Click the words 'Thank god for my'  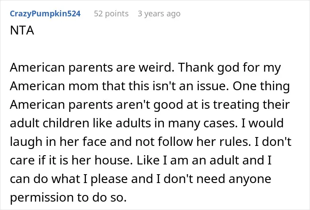click(x=229, y=68)
